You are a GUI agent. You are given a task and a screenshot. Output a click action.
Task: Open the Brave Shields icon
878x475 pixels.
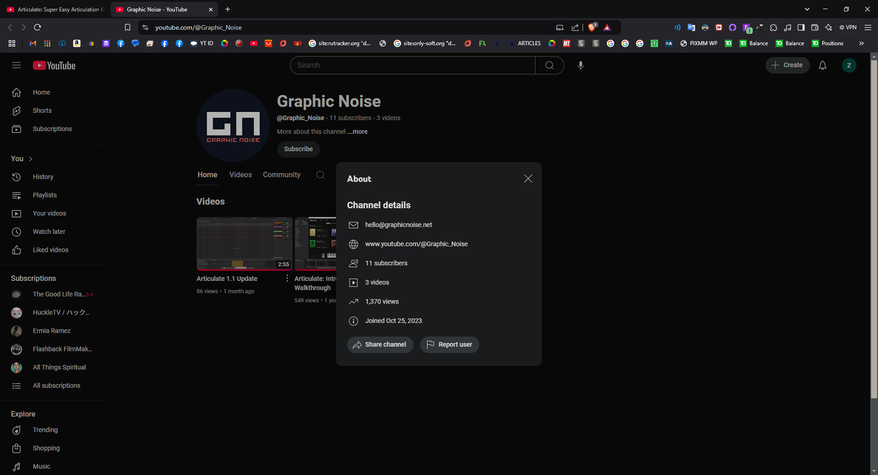592,27
